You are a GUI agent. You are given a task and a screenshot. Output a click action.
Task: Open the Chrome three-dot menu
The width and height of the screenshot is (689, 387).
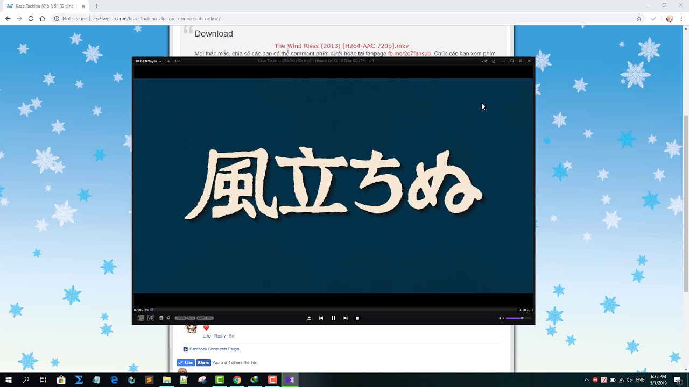coord(681,18)
